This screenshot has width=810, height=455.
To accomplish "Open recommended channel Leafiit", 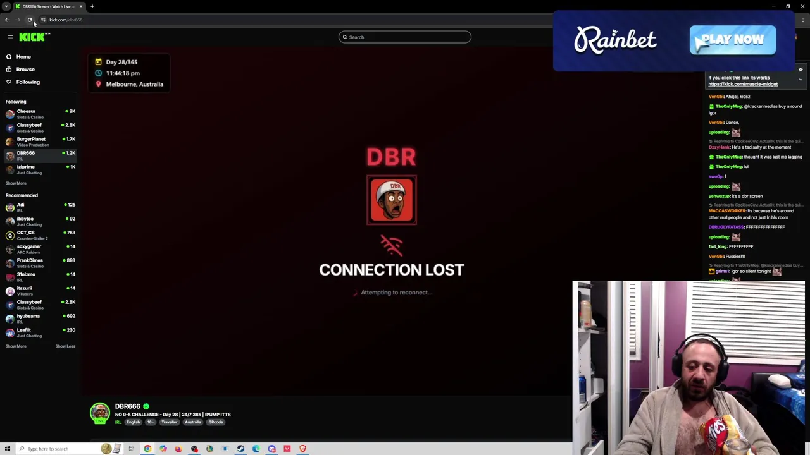I will click(x=40, y=332).
